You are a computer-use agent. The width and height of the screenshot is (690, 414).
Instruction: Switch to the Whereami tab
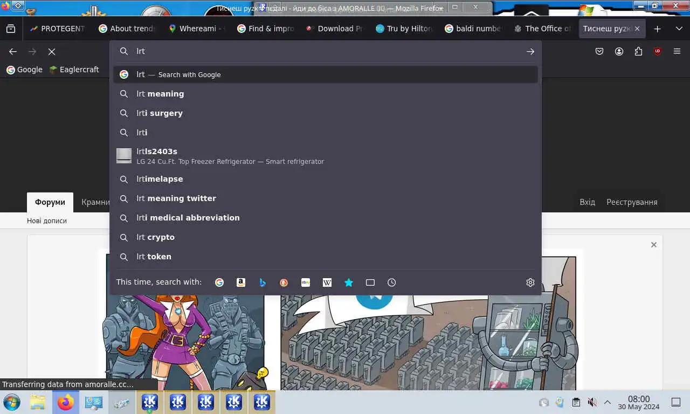pos(196,29)
